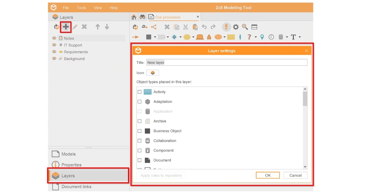
Task: Toggle the Document checkbox
Action: [x=139, y=160]
